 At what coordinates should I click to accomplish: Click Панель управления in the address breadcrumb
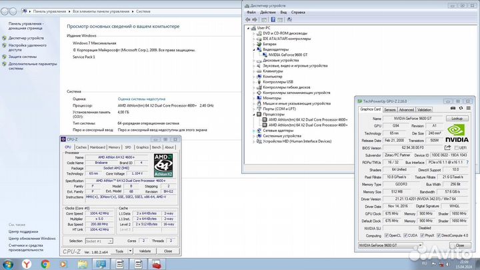[x=49, y=11]
